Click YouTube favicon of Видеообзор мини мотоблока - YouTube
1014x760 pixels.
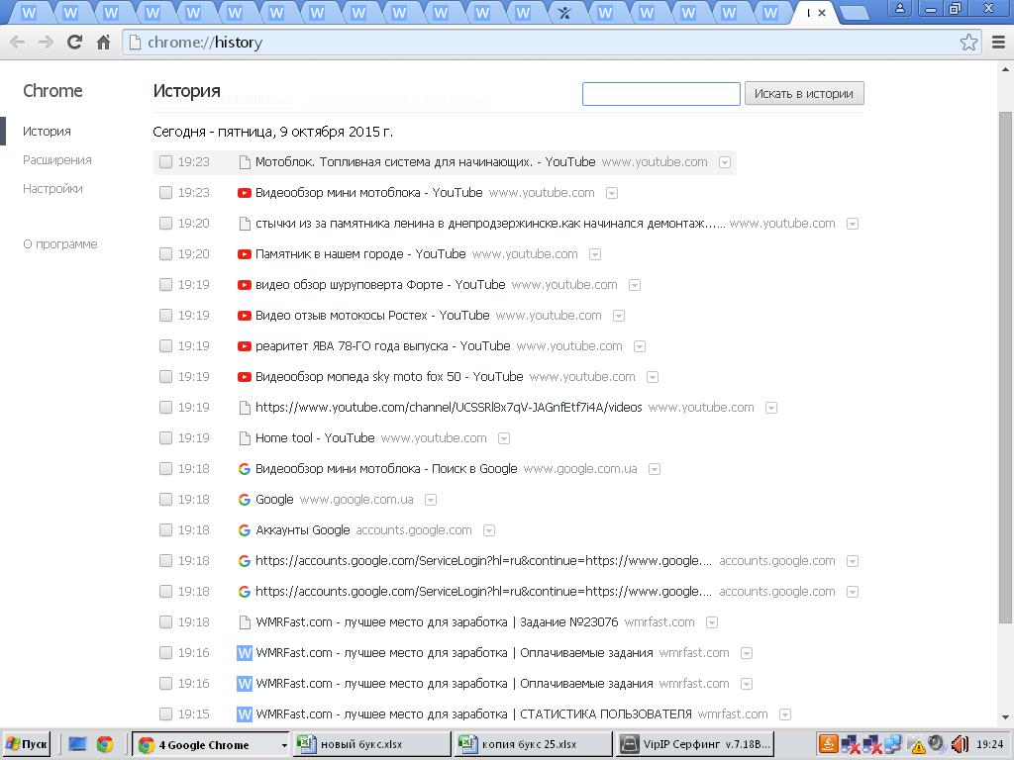(245, 193)
